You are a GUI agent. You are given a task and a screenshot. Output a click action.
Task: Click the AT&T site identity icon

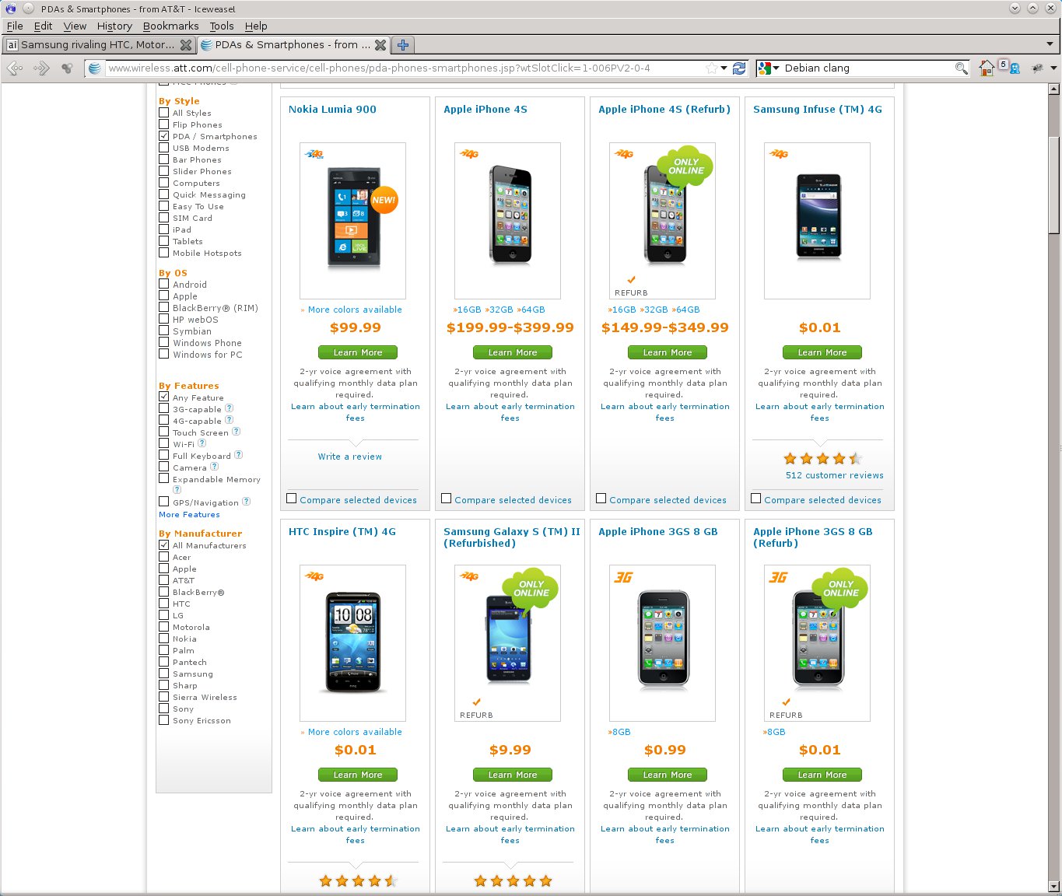point(94,68)
